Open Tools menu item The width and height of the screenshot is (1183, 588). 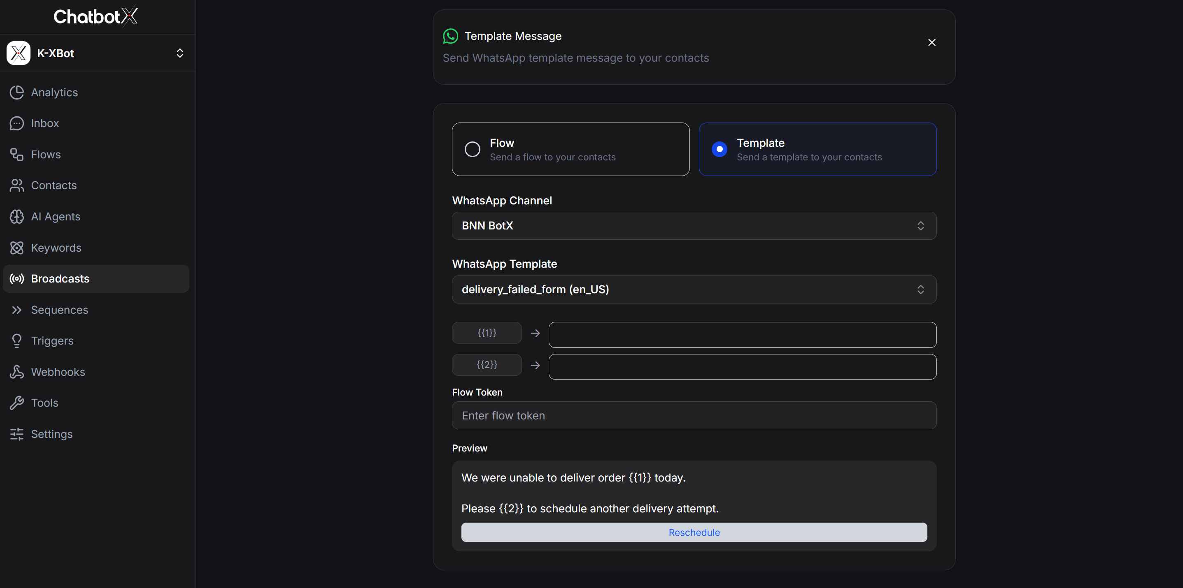click(96, 403)
